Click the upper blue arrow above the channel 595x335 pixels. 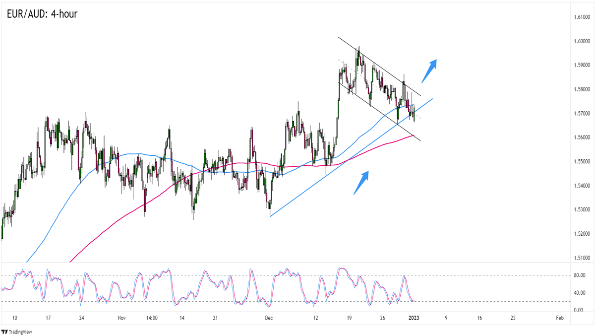click(429, 70)
